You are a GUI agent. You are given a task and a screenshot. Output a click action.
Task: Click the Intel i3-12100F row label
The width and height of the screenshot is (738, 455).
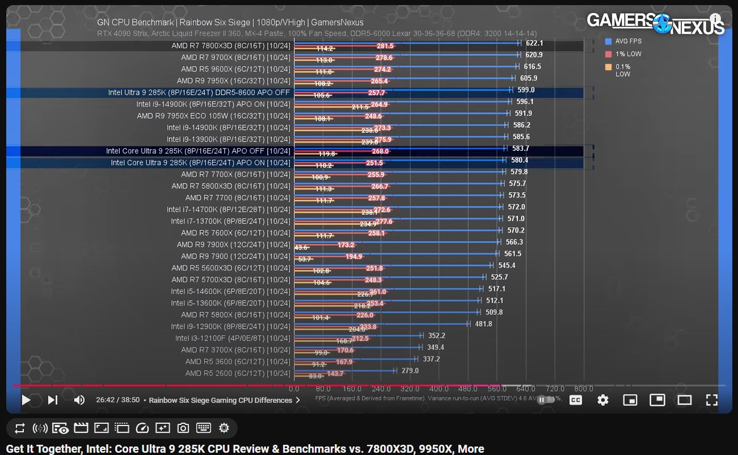pos(233,338)
